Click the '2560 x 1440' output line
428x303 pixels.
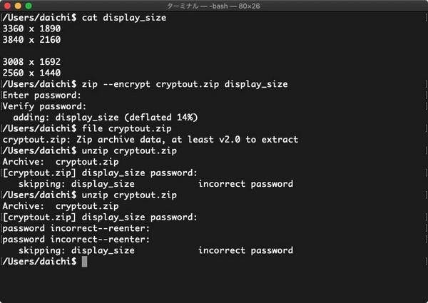point(31,73)
